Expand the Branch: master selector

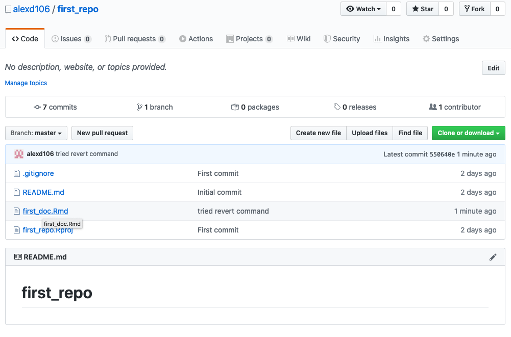tap(36, 133)
